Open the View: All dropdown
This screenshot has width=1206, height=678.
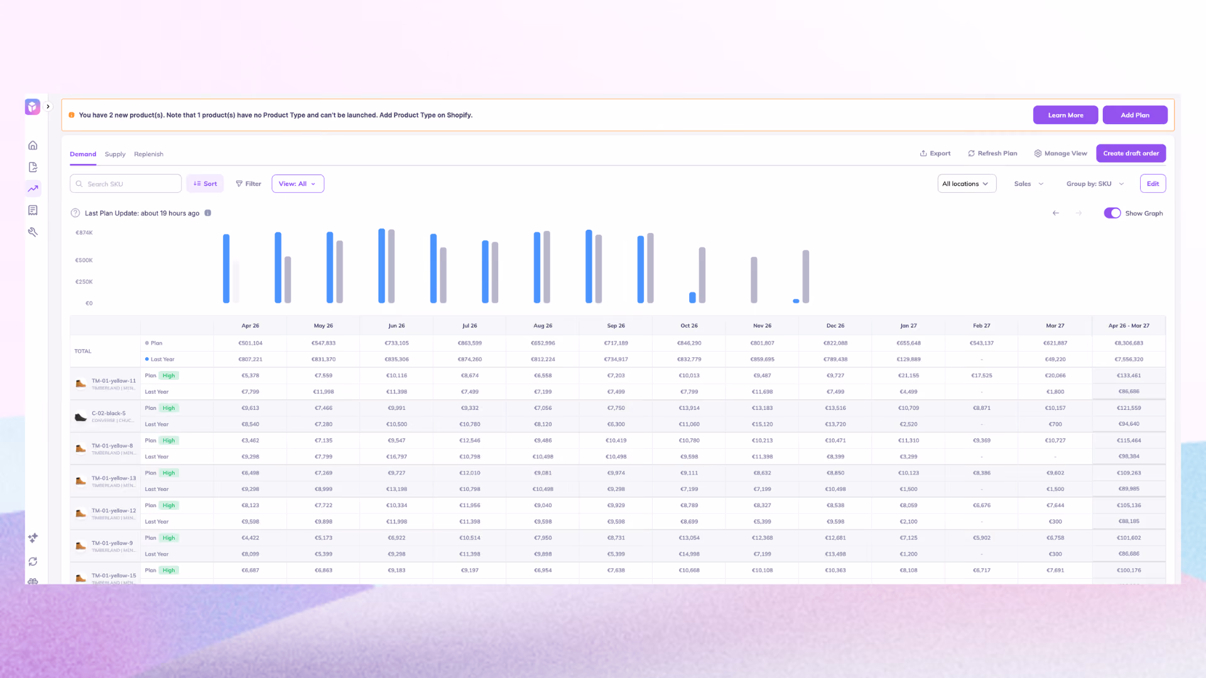click(x=298, y=184)
